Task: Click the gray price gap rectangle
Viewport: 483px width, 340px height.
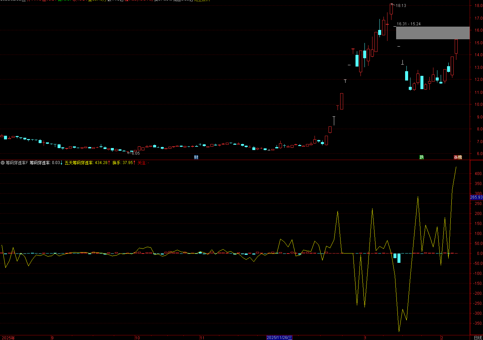Action: tap(433, 33)
